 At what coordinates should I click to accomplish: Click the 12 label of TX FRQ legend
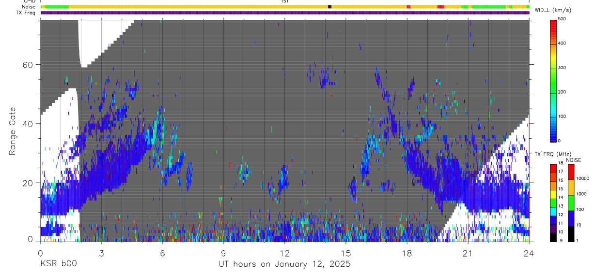(x=561, y=215)
